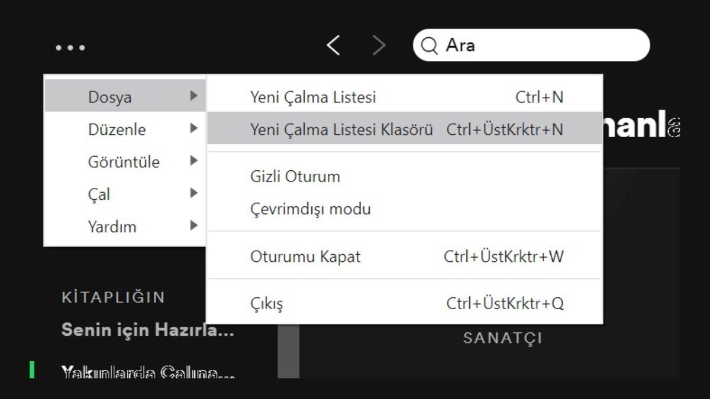Turn on Çevrimdışı modu

coord(309,209)
